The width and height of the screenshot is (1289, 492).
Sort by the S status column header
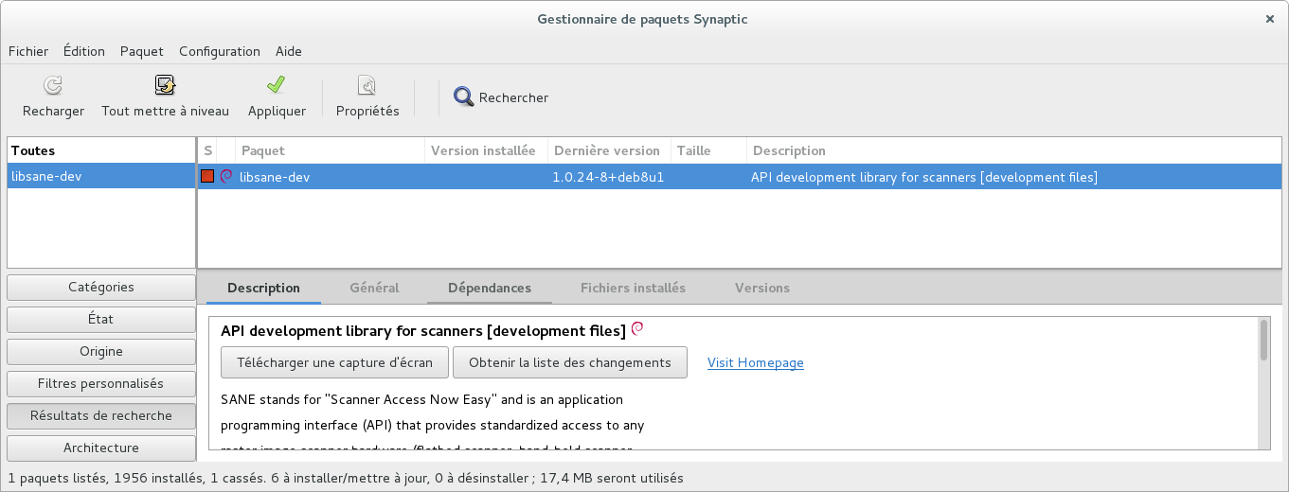207,150
